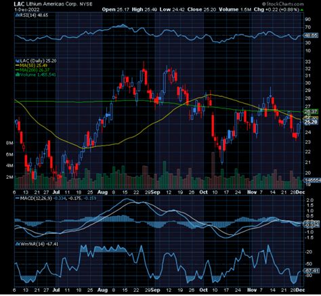
Task: Click the 22 label on price axis
Action: point(307,152)
